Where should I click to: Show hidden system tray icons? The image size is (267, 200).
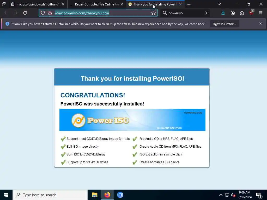point(221,195)
